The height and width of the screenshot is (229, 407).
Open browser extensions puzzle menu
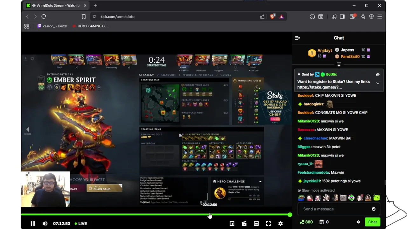[313, 17]
